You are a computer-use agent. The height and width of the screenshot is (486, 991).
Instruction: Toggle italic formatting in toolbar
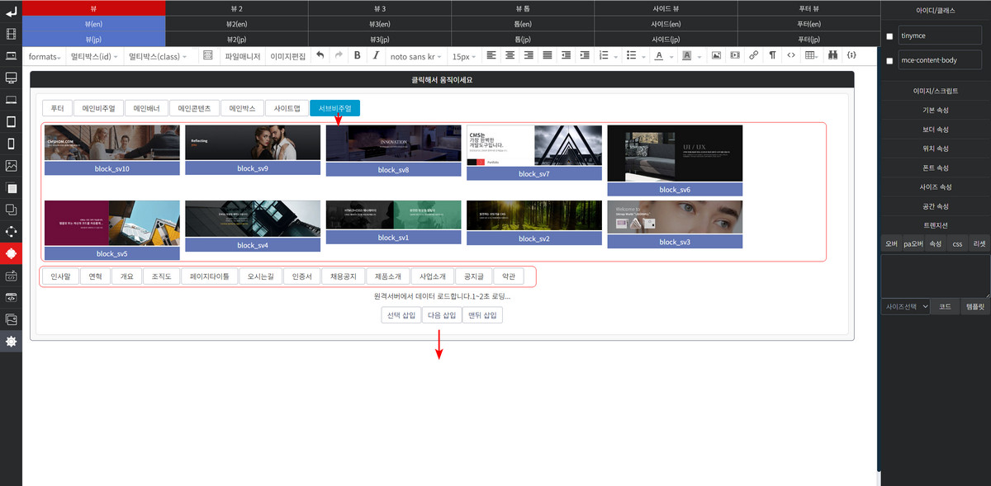tap(376, 56)
